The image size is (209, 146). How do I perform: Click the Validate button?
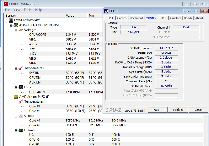[178, 110]
